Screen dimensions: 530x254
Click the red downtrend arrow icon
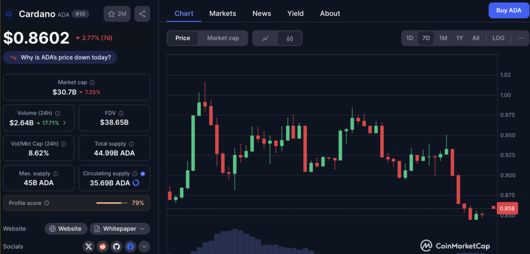click(x=13, y=57)
